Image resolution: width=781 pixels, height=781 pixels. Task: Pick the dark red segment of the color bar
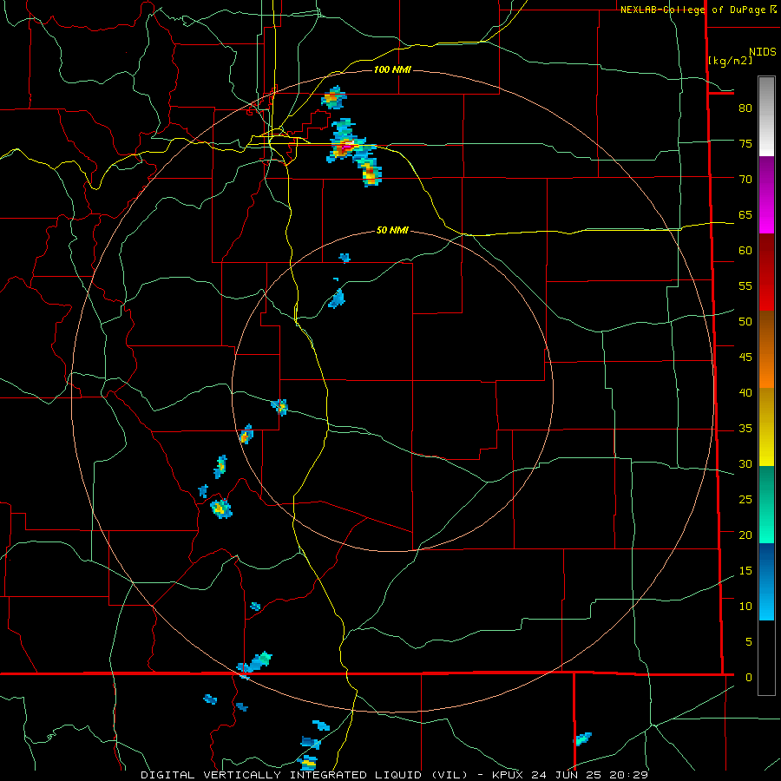point(766,272)
